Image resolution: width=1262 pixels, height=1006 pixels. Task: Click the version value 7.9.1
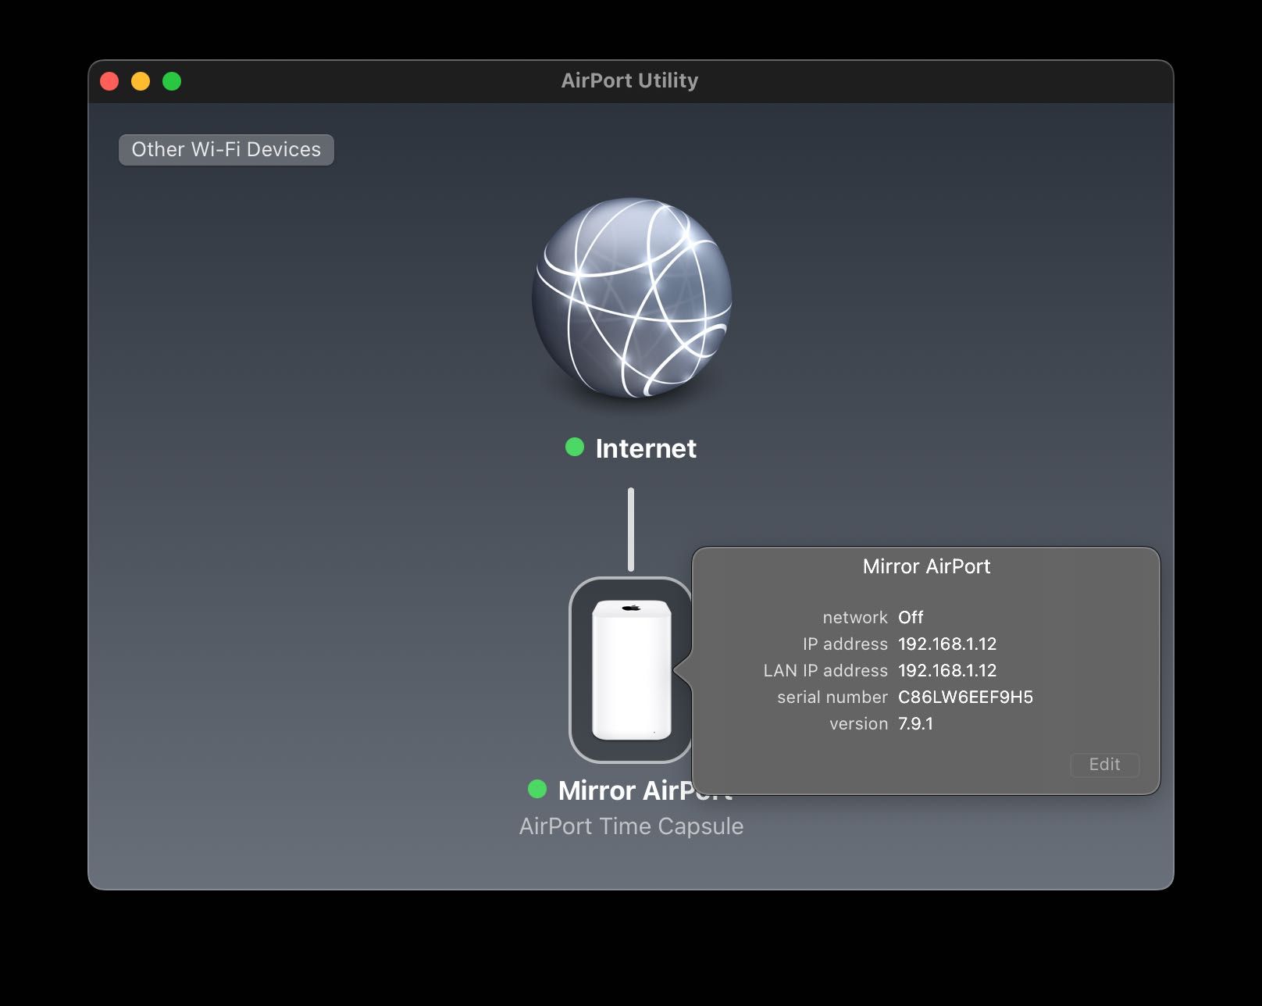[x=915, y=723]
